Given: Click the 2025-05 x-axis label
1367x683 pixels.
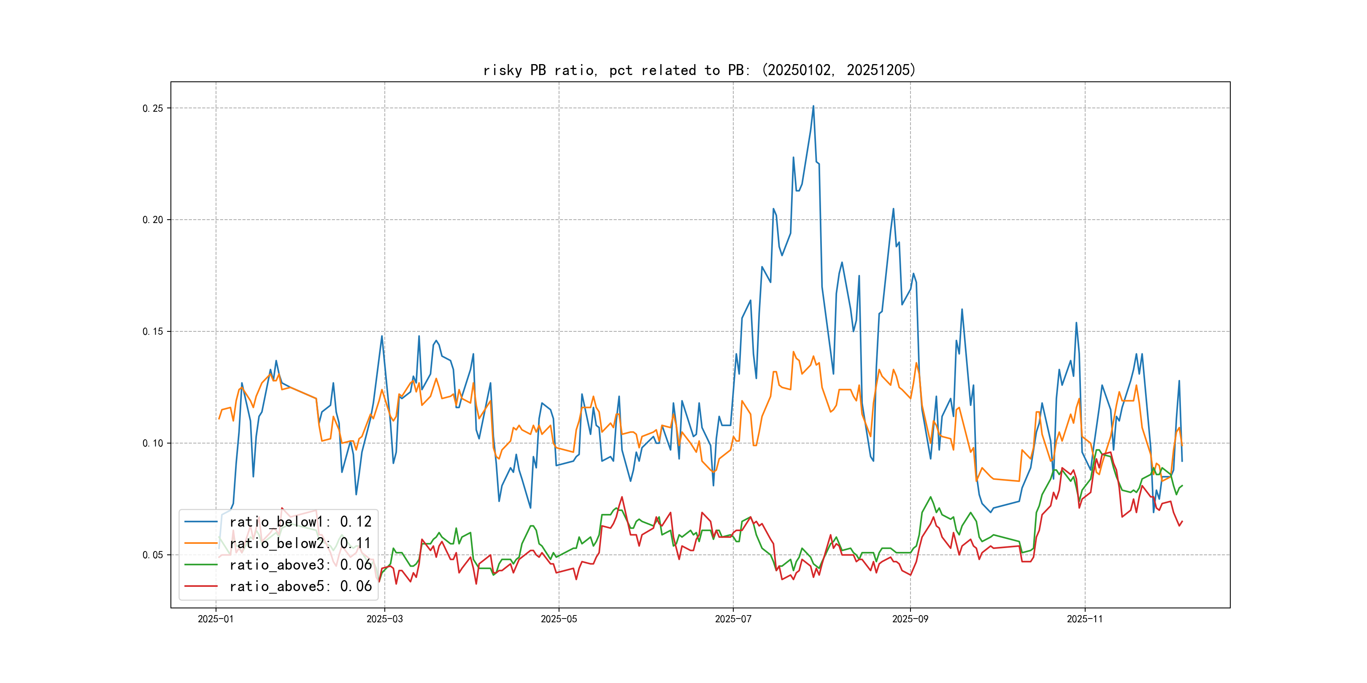Looking at the screenshot, I should 558,619.
